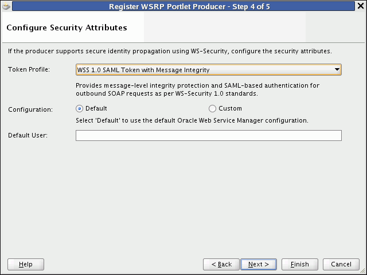Go back with the Back button
This screenshot has width=367, height=275.
click(221, 264)
